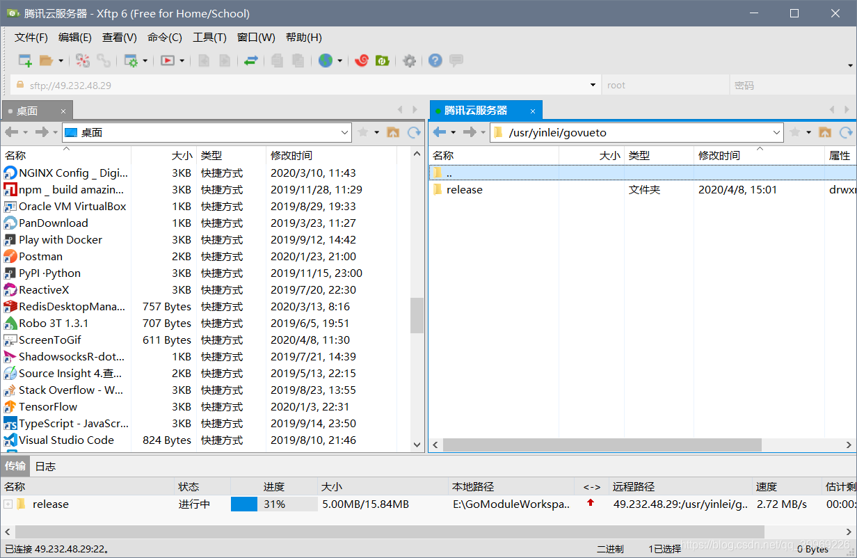The width and height of the screenshot is (857, 558).
Task: Select the Postman shortcut
Action: point(41,256)
